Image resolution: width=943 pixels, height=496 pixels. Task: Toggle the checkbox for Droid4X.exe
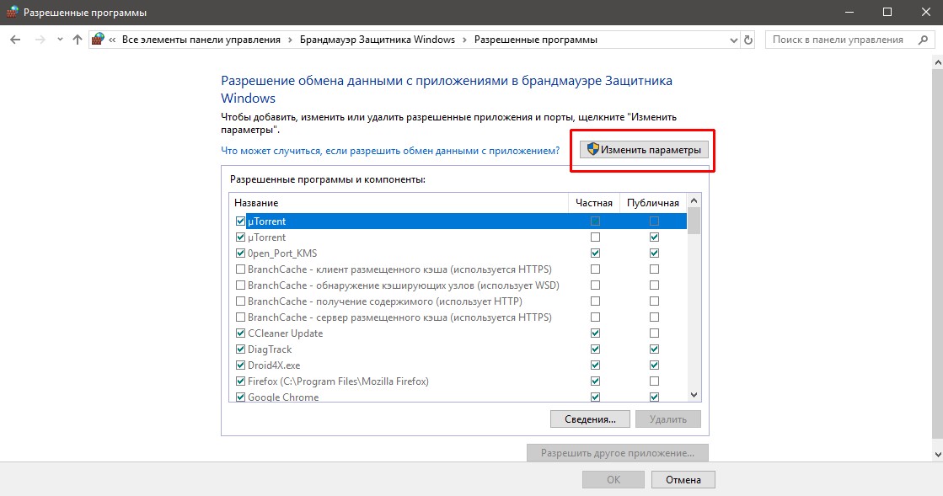coord(240,365)
